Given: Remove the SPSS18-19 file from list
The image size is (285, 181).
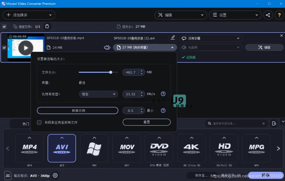Looking at the screenshot, I should click(281, 36).
